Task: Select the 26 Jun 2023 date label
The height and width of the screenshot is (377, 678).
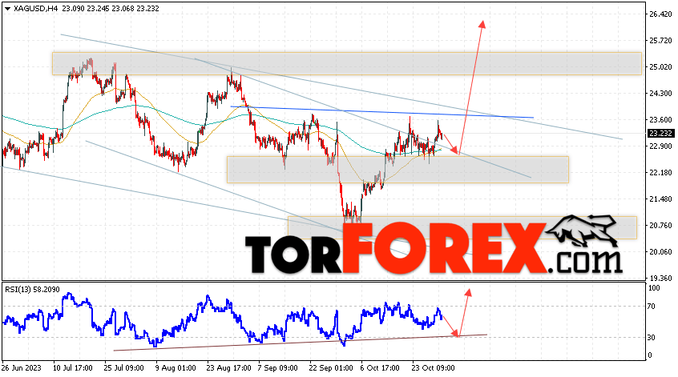Action: coord(22,368)
